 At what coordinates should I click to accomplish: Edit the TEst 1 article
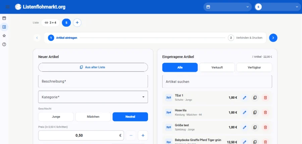[x=244, y=98]
